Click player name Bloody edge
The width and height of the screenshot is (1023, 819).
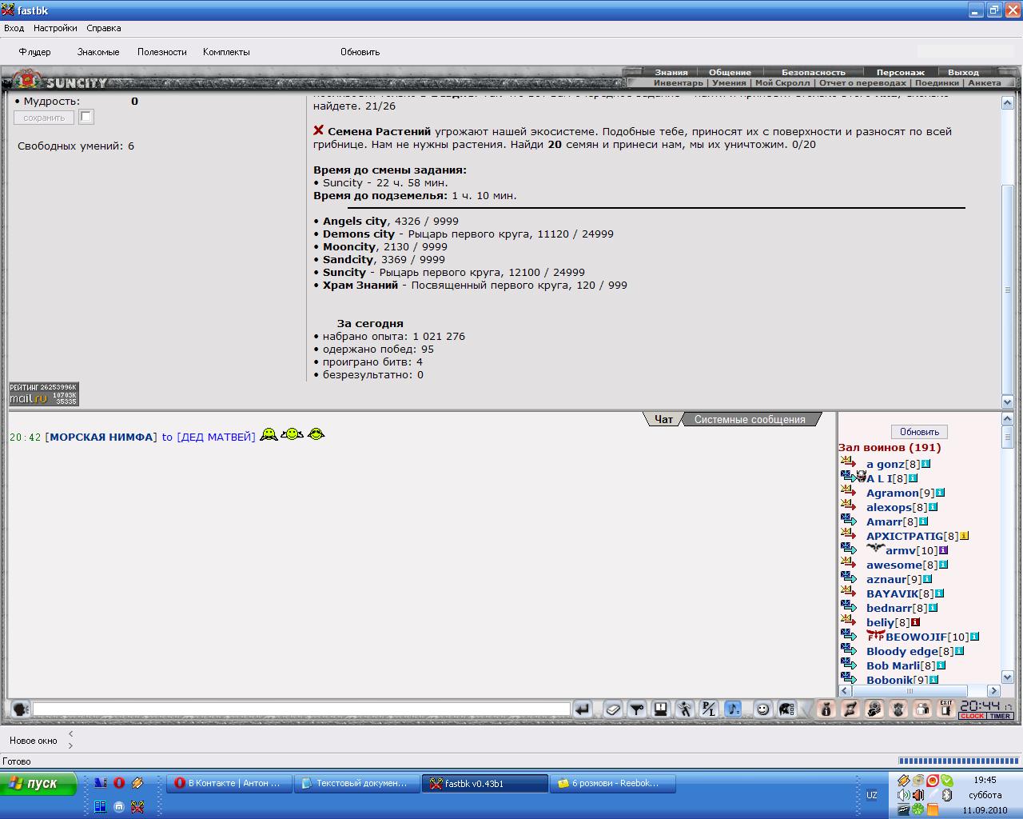902,651
